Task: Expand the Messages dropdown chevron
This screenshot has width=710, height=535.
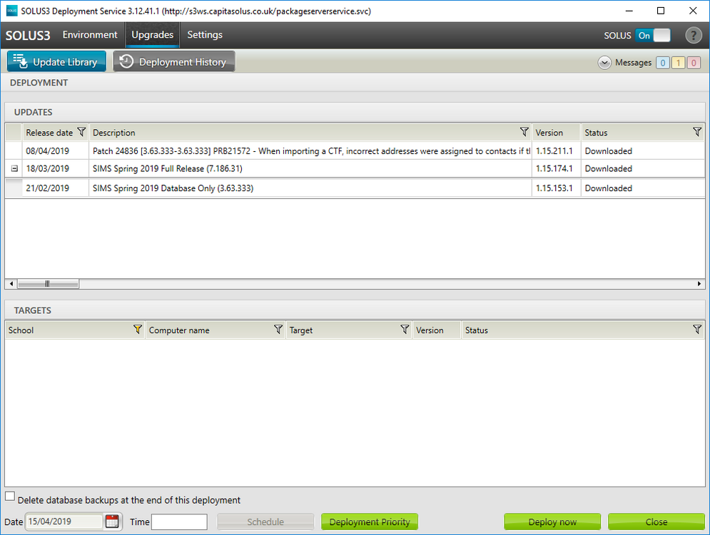Action: pyautogui.click(x=604, y=63)
